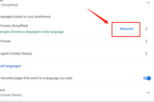Click the Add languages link
154x102 pixels.
point(10,66)
